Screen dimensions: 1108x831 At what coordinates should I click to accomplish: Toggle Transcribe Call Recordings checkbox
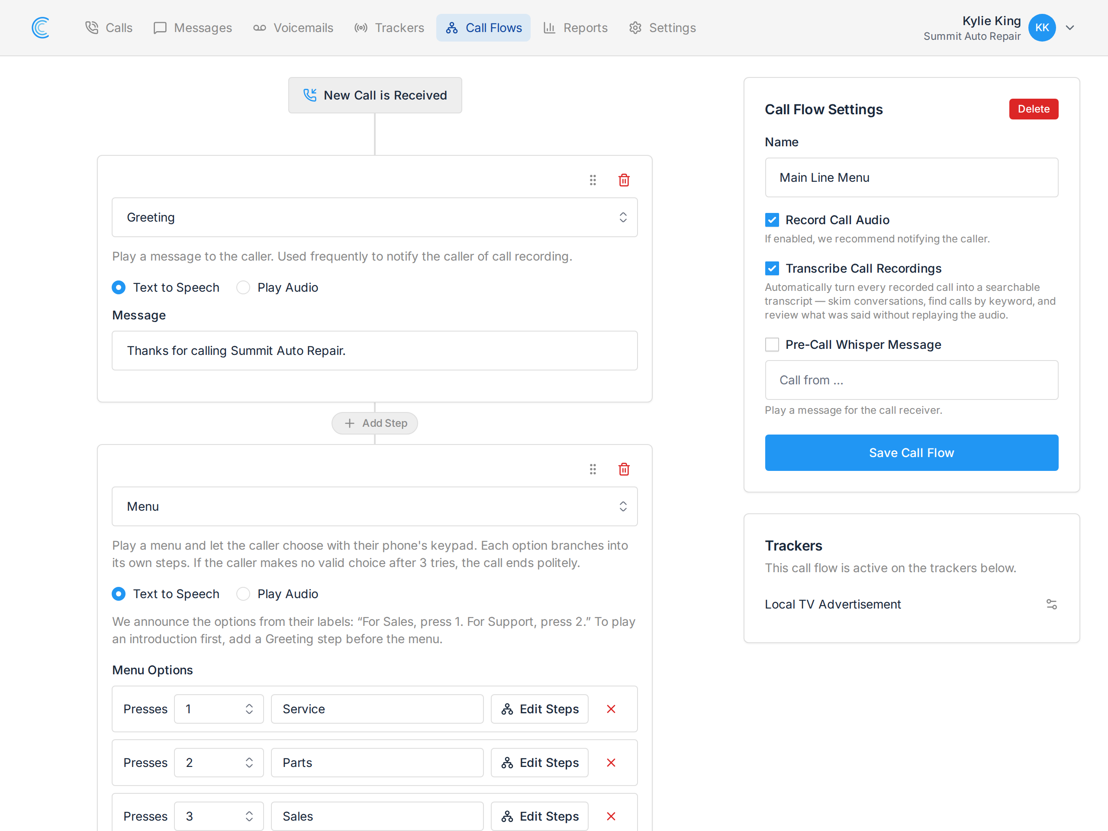pyautogui.click(x=772, y=268)
